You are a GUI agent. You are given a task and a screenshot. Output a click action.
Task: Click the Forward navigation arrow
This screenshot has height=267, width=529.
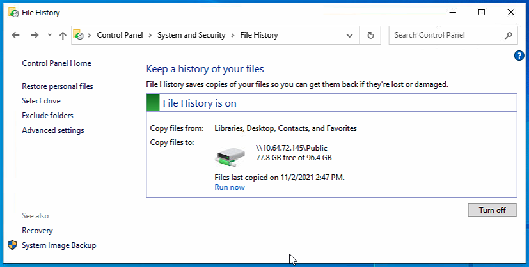coord(35,36)
